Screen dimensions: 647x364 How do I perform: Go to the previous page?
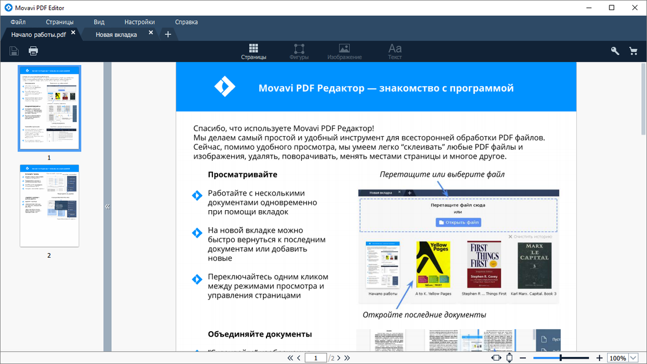pos(299,358)
